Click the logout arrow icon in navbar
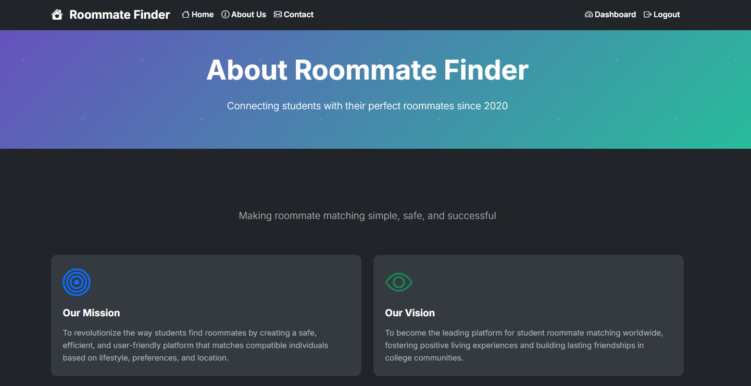Image resolution: width=751 pixels, height=386 pixels. point(646,14)
